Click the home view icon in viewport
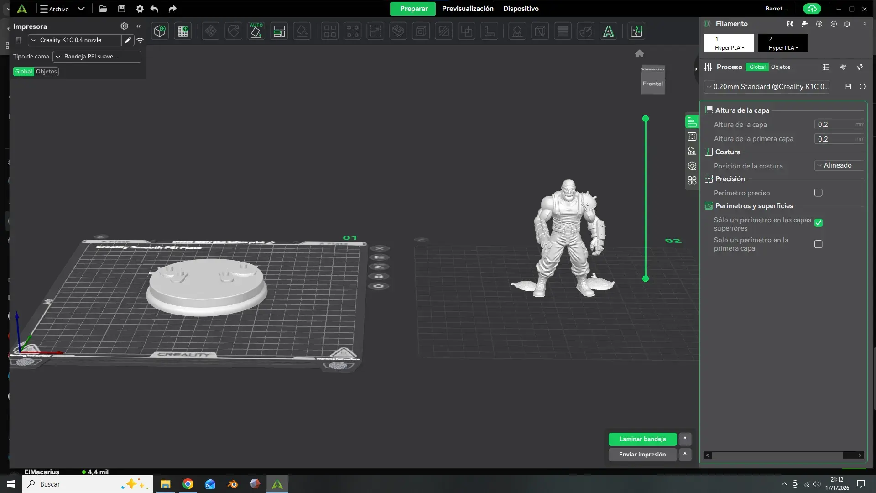This screenshot has height=493, width=876. coord(640,53)
